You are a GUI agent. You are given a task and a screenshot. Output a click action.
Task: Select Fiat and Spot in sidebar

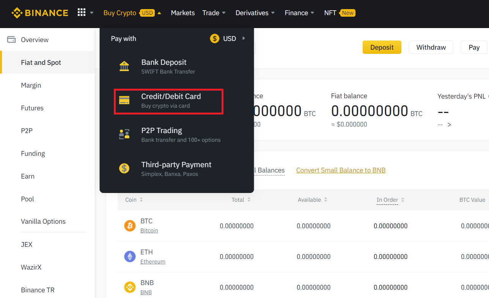[x=47, y=62]
